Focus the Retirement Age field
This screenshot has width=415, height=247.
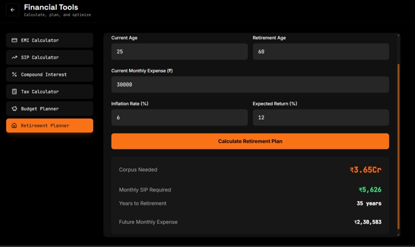point(321,51)
